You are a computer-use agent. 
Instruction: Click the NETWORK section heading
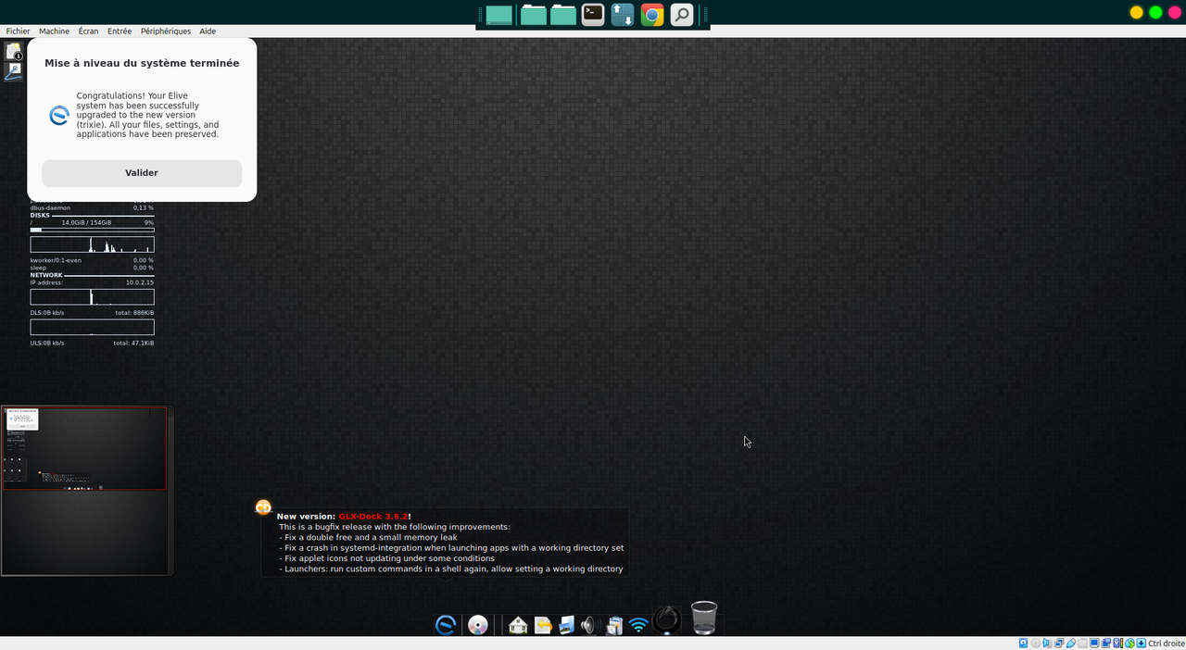point(46,275)
